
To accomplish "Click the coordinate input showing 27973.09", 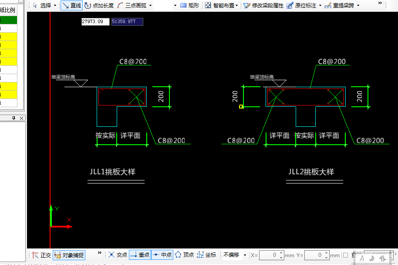I will (x=95, y=22).
